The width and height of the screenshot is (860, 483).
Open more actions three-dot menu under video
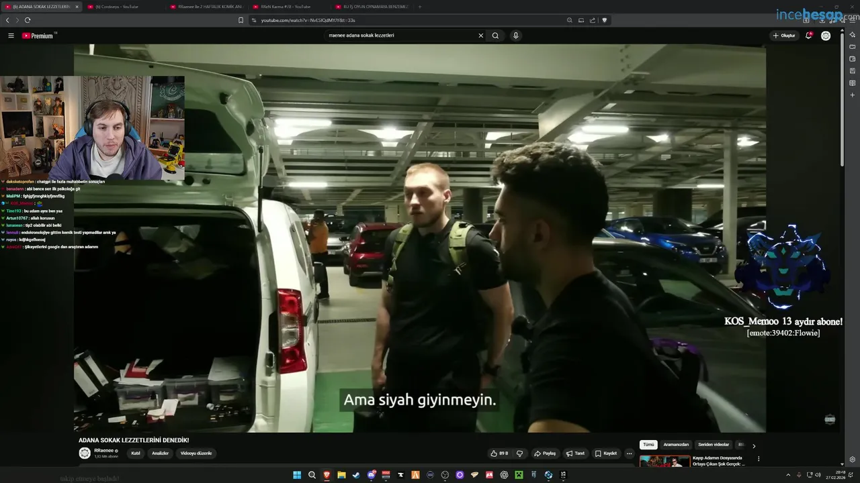tap(629, 453)
